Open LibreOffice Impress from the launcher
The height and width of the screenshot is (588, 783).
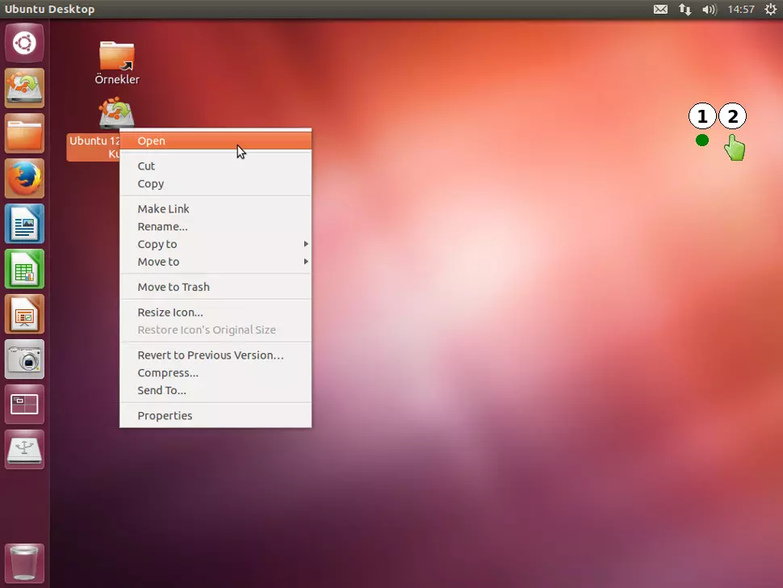click(x=24, y=314)
